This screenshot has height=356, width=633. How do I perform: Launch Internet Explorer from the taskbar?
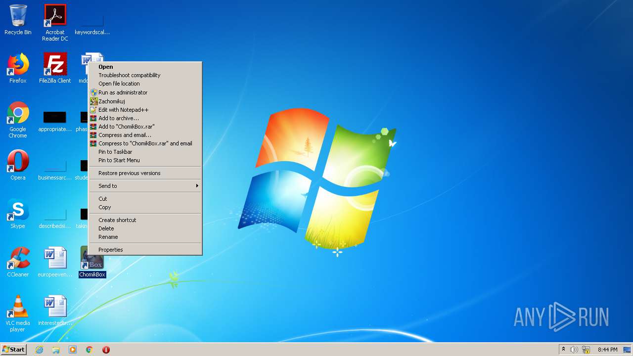click(x=39, y=350)
